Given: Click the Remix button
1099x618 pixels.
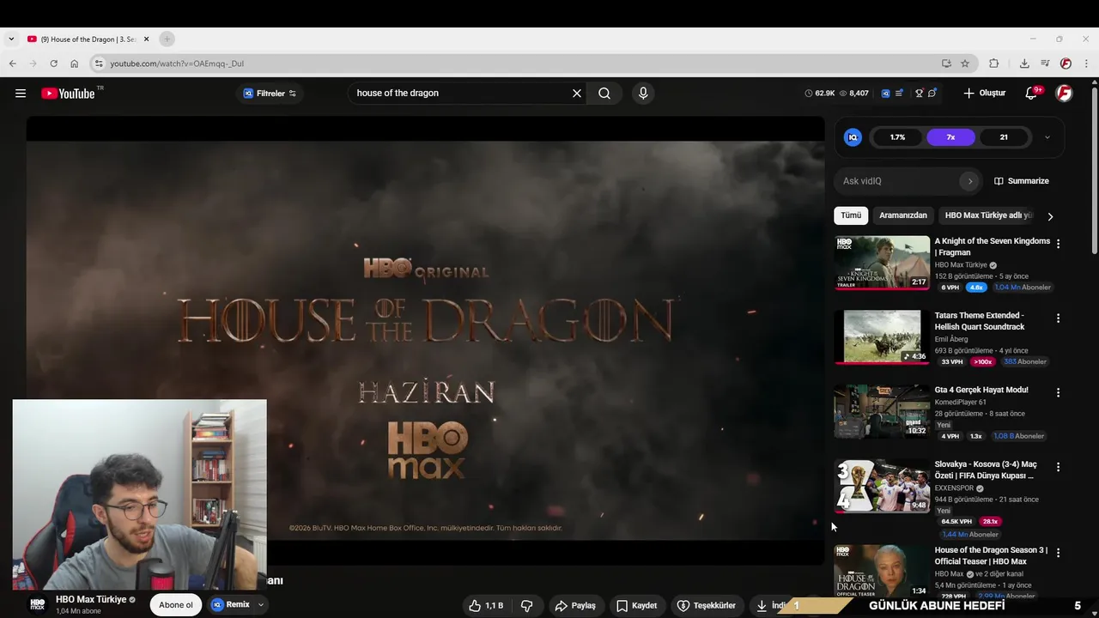Looking at the screenshot, I should (230, 605).
